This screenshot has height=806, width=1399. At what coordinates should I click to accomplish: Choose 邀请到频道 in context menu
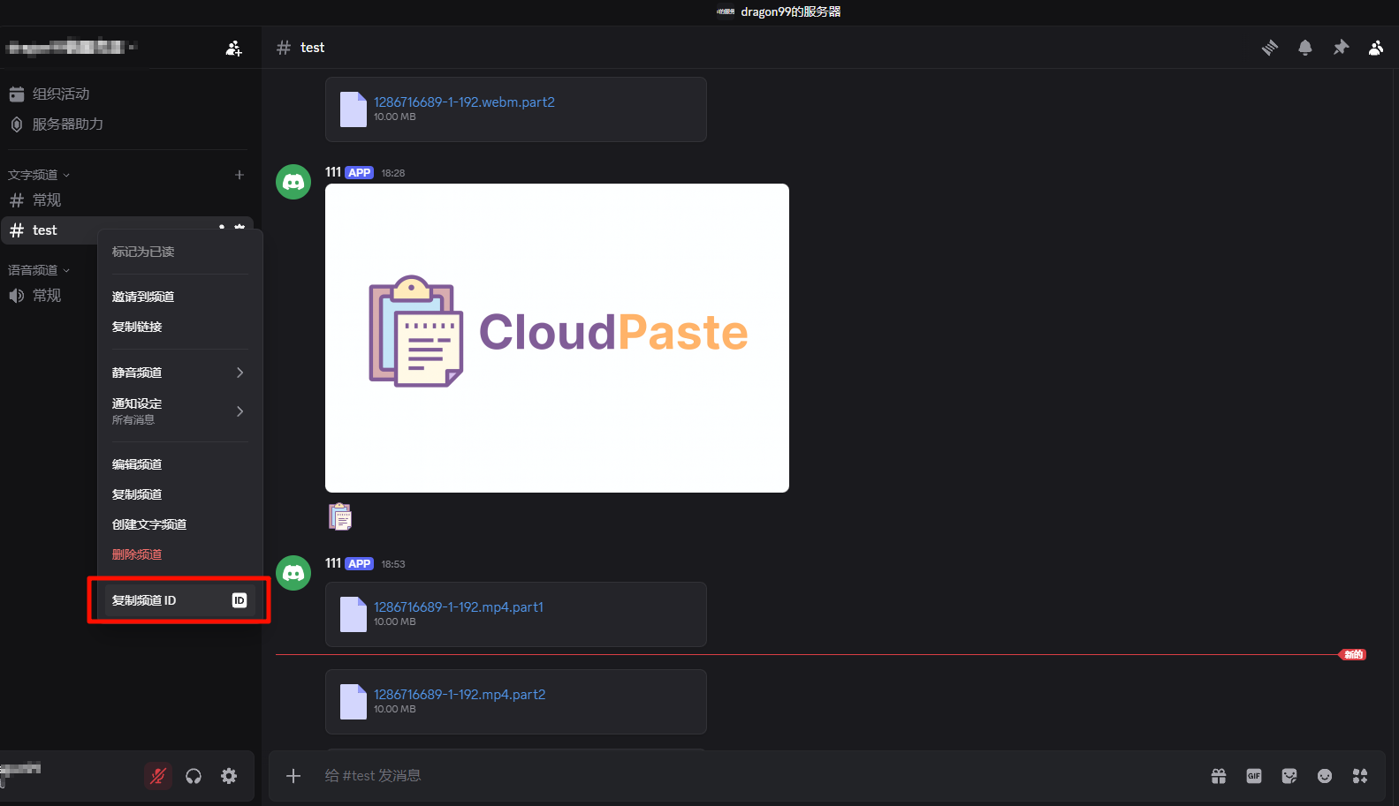point(179,297)
